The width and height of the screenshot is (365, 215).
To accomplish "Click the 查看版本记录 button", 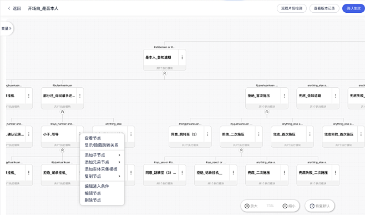I will (x=325, y=8).
